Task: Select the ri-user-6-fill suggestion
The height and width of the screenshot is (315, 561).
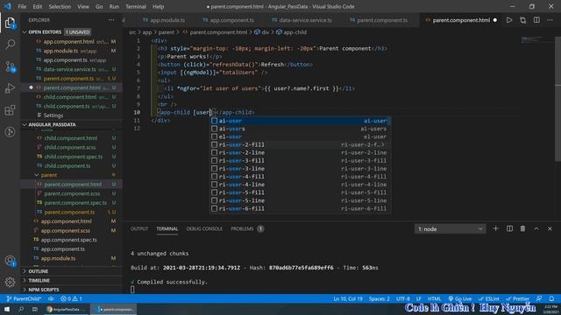Action: (300, 208)
